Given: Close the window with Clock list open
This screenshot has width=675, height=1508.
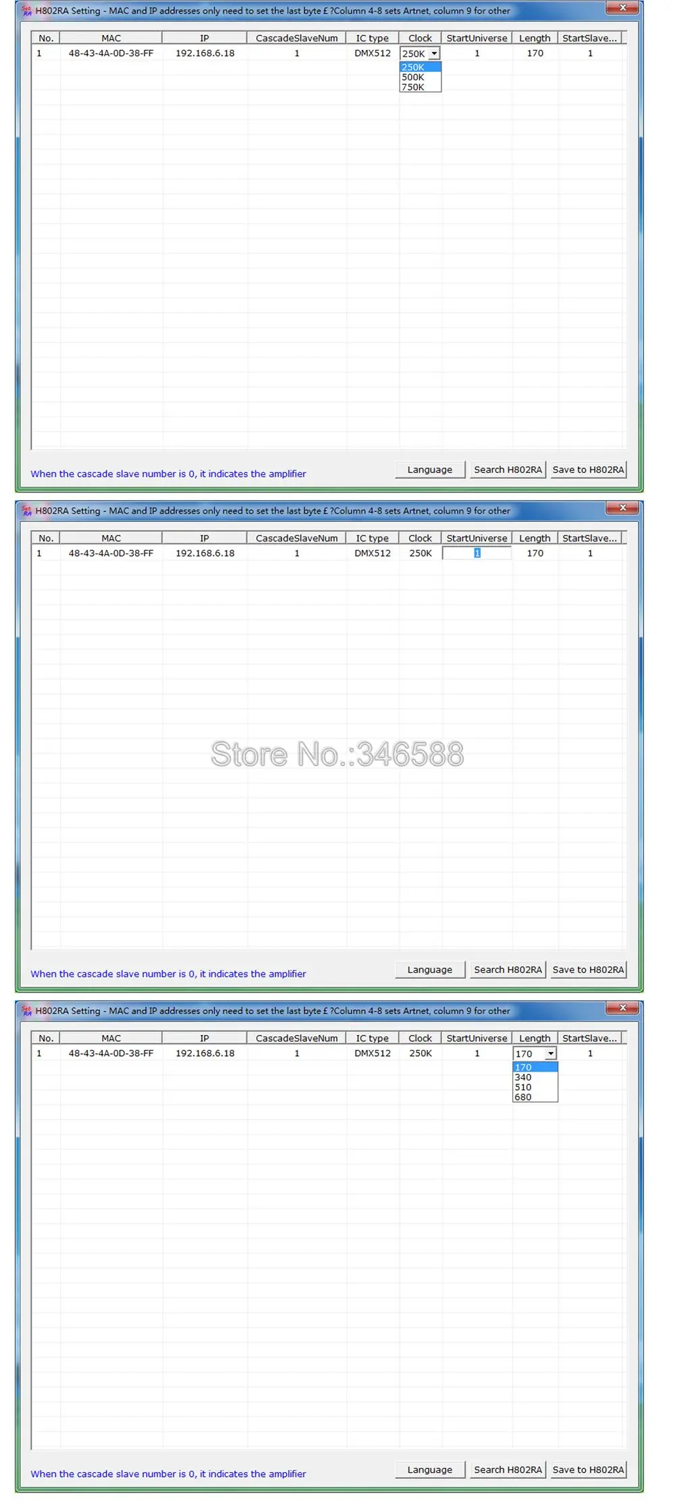Looking at the screenshot, I should 622,8.
